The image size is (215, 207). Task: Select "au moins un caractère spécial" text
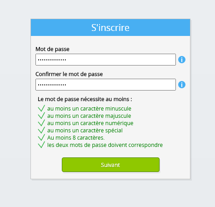tap(85, 131)
